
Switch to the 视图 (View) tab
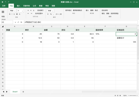pos(53,6)
